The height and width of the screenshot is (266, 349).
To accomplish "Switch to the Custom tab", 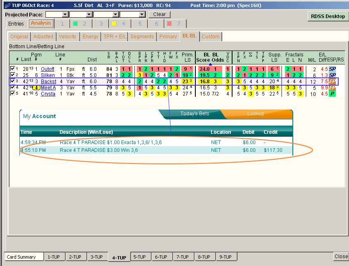I will click(211, 37).
